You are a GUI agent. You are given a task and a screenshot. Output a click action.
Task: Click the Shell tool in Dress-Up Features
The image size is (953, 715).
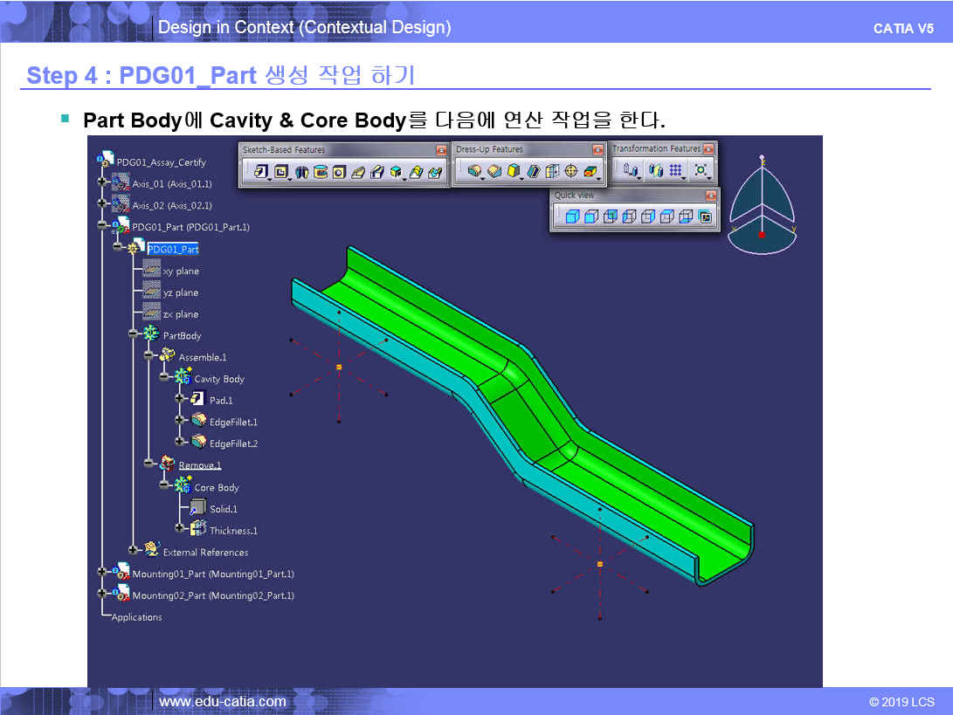tap(533, 172)
